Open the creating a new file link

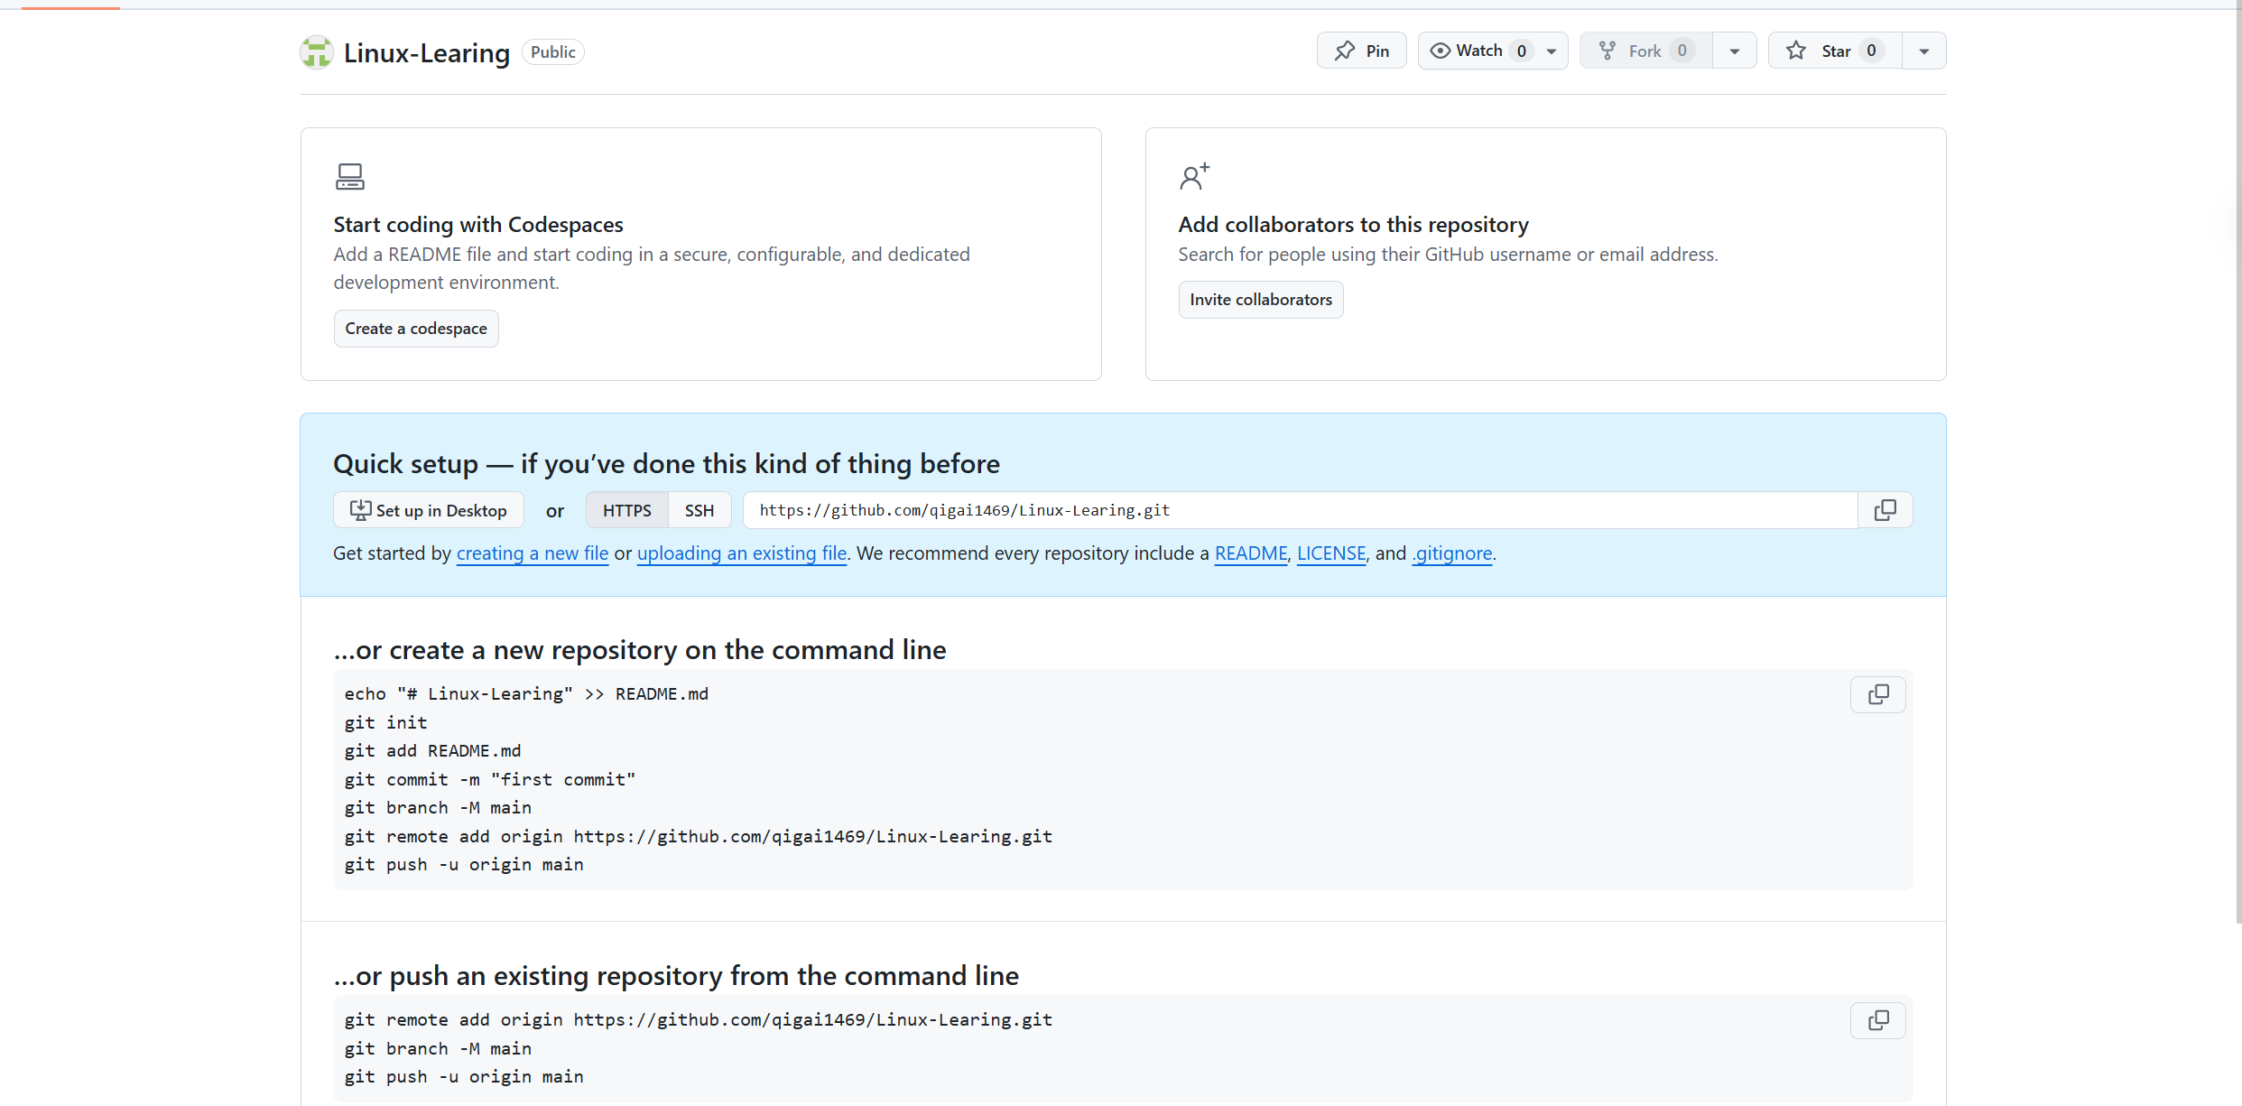(x=533, y=553)
